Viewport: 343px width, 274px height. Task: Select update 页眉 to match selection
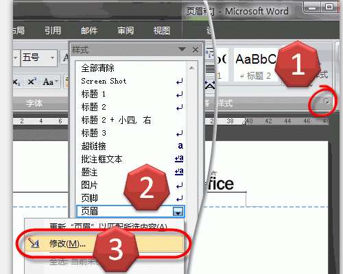pos(108,227)
